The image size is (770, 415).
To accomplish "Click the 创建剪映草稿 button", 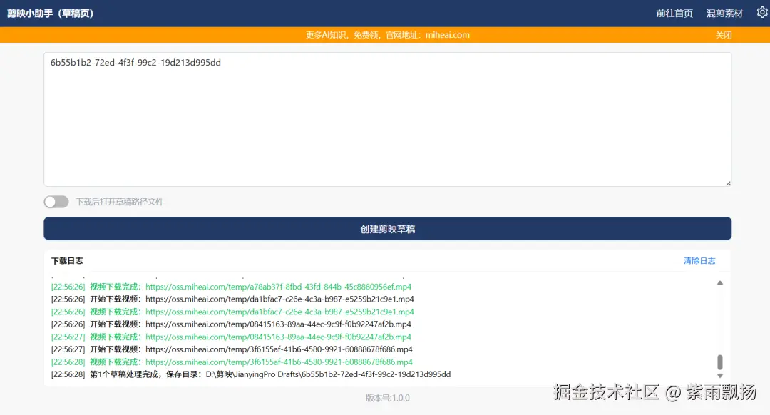I will click(387, 229).
